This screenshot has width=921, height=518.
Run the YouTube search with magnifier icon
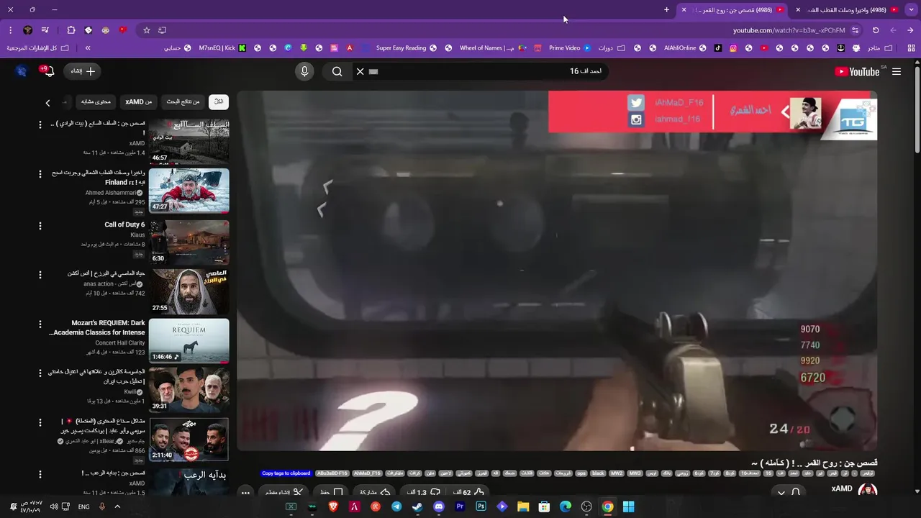pyautogui.click(x=337, y=71)
